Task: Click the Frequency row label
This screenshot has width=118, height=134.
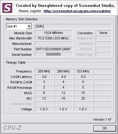Action: click(x=24, y=72)
